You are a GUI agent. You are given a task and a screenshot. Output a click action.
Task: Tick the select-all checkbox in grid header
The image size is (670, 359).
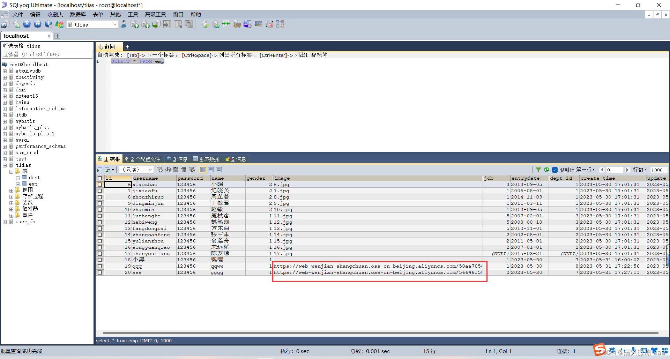pos(100,178)
